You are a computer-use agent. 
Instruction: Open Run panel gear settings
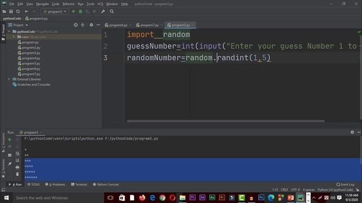(352, 132)
